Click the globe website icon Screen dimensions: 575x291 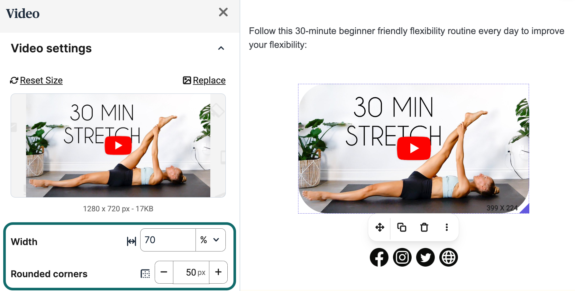pyautogui.click(x=449, y=257)
